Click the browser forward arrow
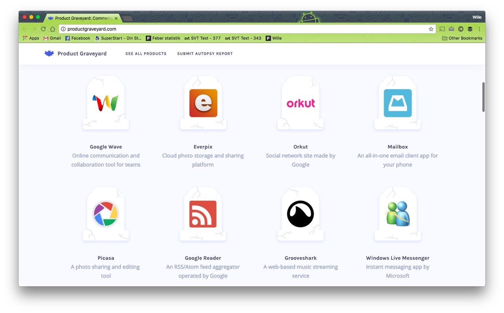 point(34,29)
